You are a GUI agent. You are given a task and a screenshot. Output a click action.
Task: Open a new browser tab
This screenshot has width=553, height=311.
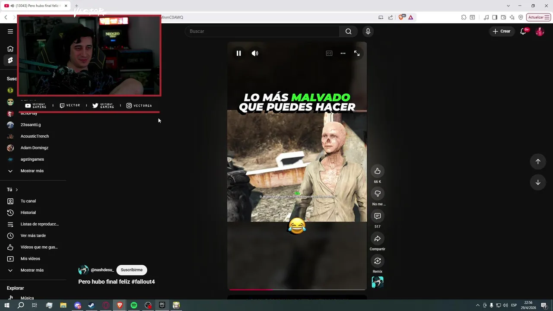coord(76,6)
